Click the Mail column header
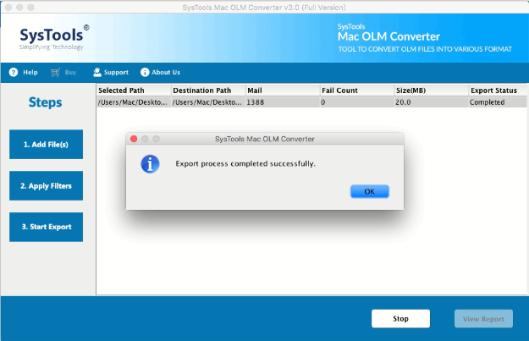 (283, 91)
